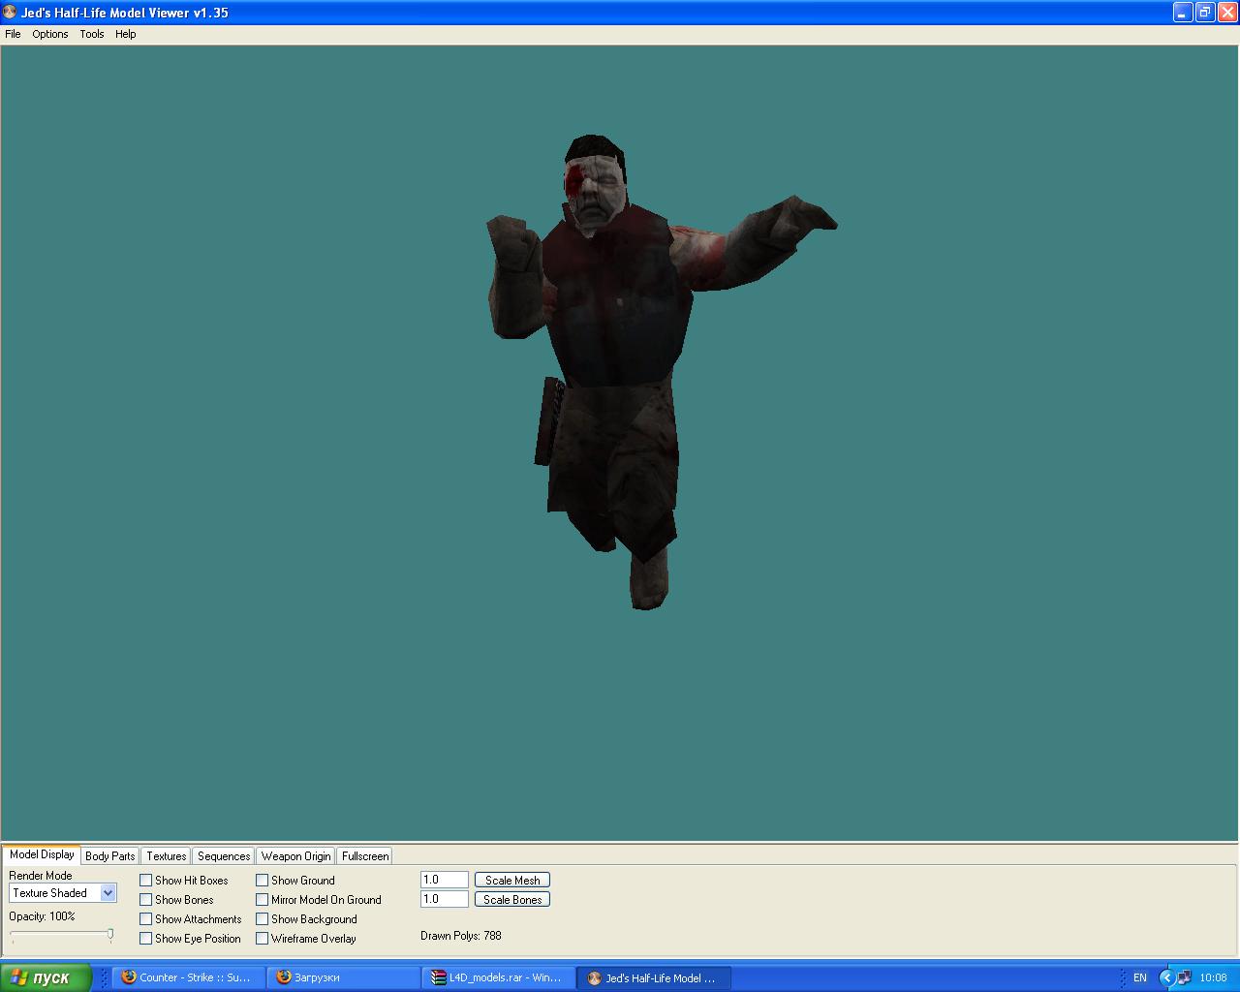Open the Options menu
Image resolution: width=1240 pixels, height=992 pixels.
(50, 34)
